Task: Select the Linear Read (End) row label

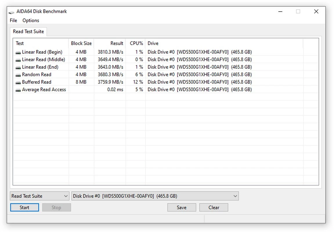Action: pyautogui.click(x=40, y=67)
